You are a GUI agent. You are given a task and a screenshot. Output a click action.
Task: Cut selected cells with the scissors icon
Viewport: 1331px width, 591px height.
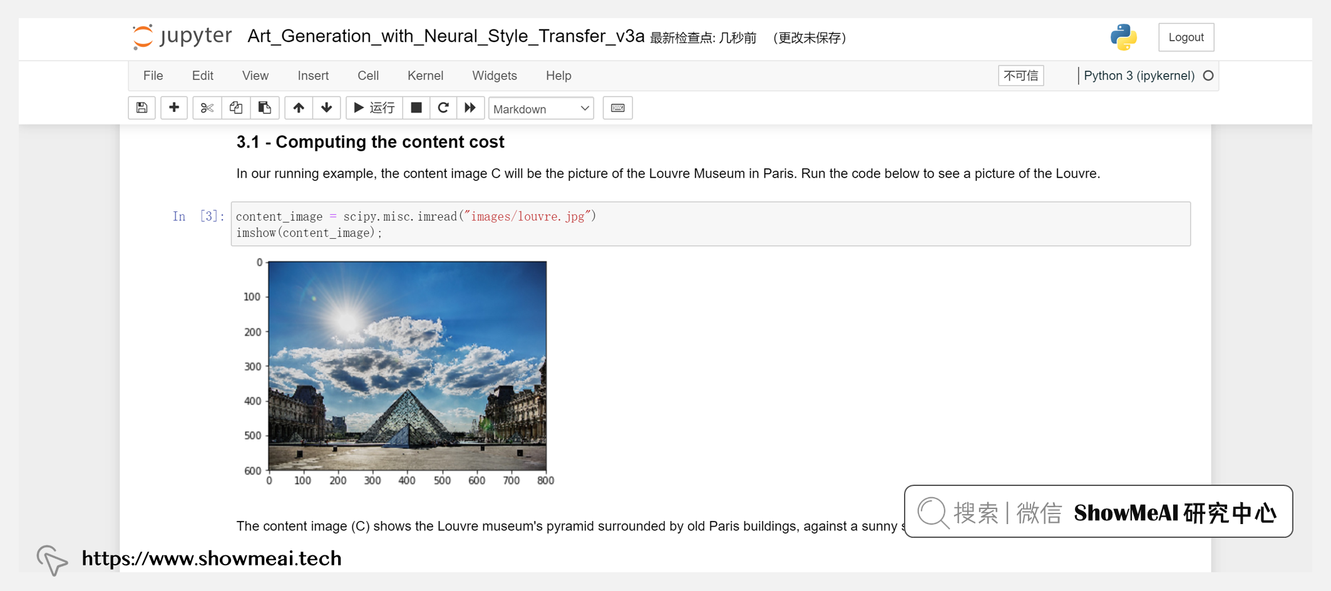click(x=207, y=108)
